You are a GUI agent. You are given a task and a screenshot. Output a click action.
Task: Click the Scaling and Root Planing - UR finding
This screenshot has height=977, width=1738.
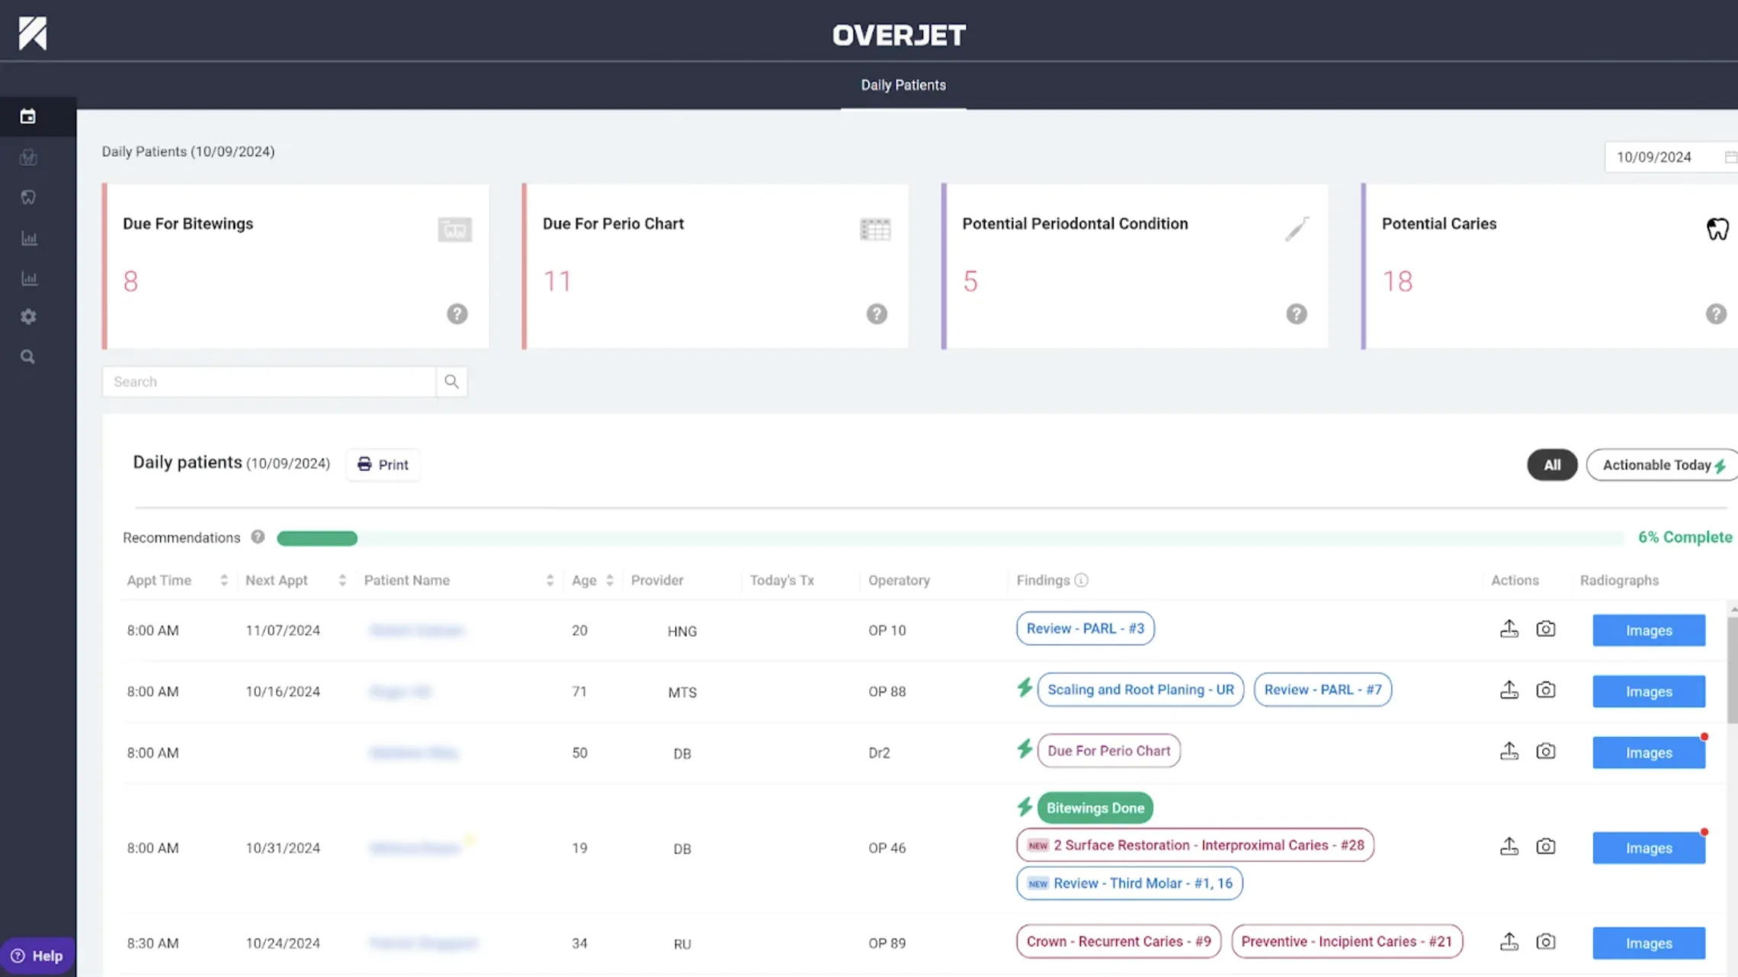coord(1140,690)
